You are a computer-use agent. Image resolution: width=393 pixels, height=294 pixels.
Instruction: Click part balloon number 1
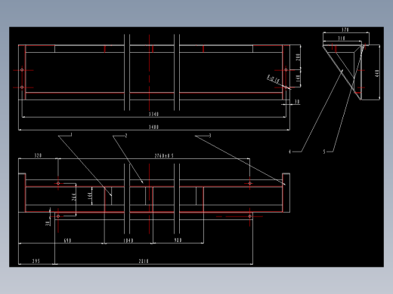[71, 135]
